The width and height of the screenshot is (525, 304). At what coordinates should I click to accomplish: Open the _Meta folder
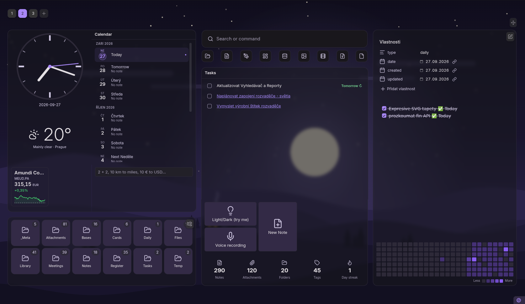[x=25, y=233]
